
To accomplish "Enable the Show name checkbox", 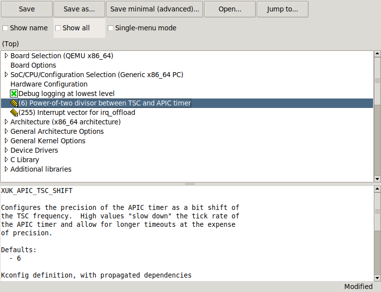I will [x=5, y=28].
